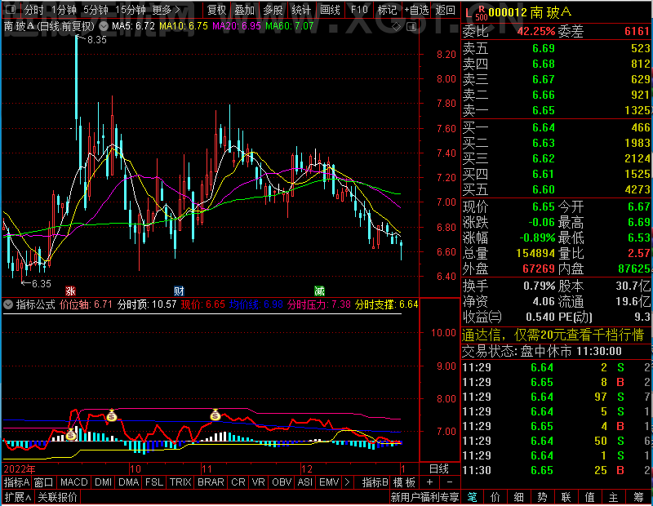Viewport: 653px width, 506px height.
Task: Open the 关联报价 related quotes
Action: 57,497
